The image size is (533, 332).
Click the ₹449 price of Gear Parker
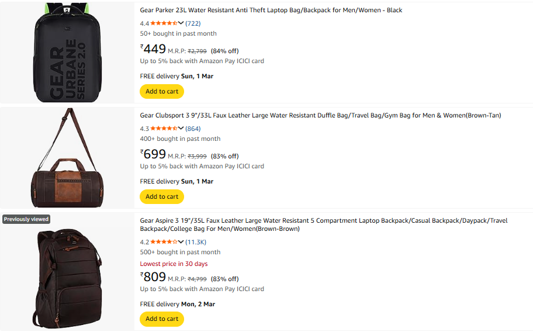tap(153, 49)
